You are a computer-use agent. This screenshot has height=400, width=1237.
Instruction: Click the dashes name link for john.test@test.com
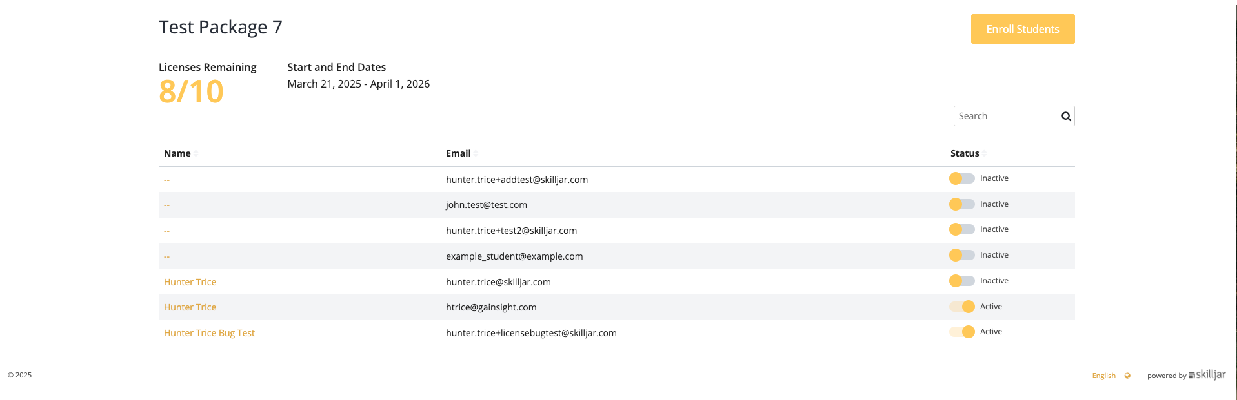(166, 205)
